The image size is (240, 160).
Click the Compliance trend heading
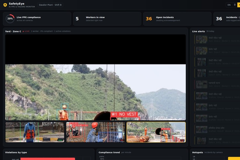pyautogui.click(x=109, y=152)
